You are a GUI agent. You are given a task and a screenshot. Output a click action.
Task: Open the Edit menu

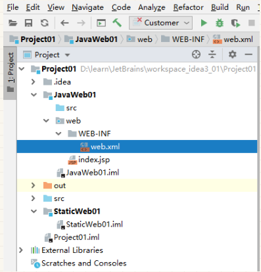(x=33, y=7)
